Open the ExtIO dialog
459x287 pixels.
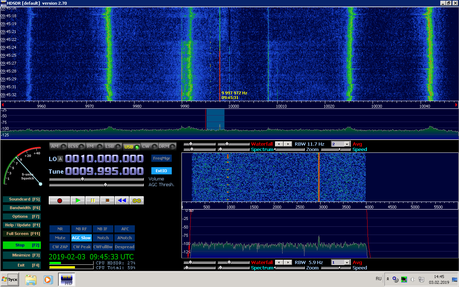161,171
